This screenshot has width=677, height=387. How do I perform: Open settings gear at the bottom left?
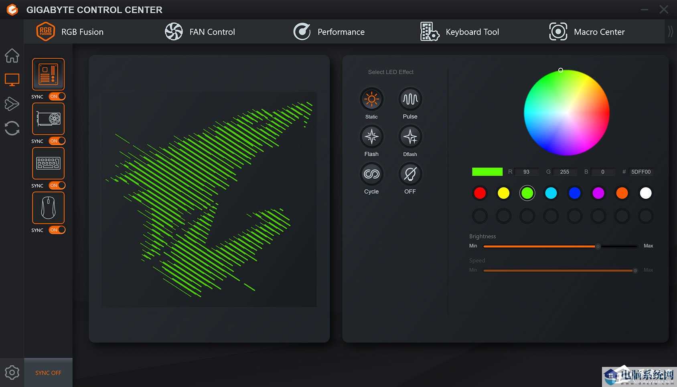(12, 373)
